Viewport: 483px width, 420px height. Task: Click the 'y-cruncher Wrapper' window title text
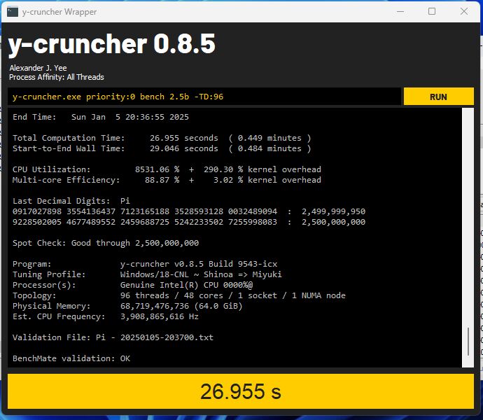click(x=59, y=12)
